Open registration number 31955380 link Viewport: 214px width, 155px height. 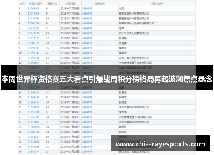pyautogui.click(x=33, y=112)
